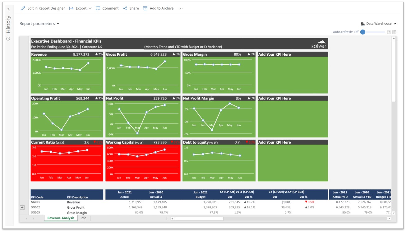Click the Share network icon

pos(125,8)
